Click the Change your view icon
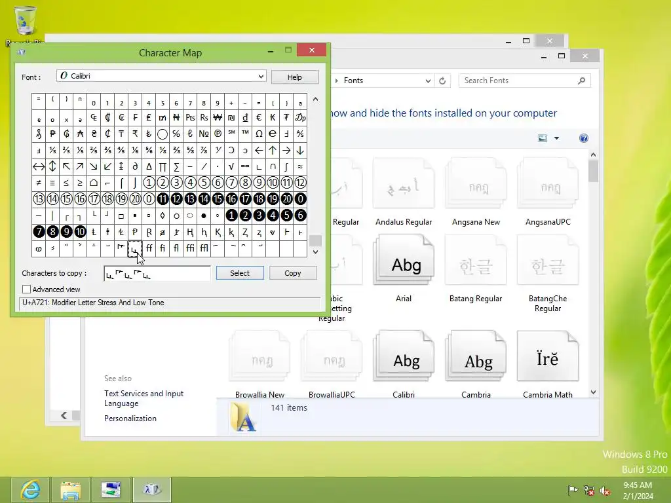Screen dimensions: 671x503 coord(543,138)
